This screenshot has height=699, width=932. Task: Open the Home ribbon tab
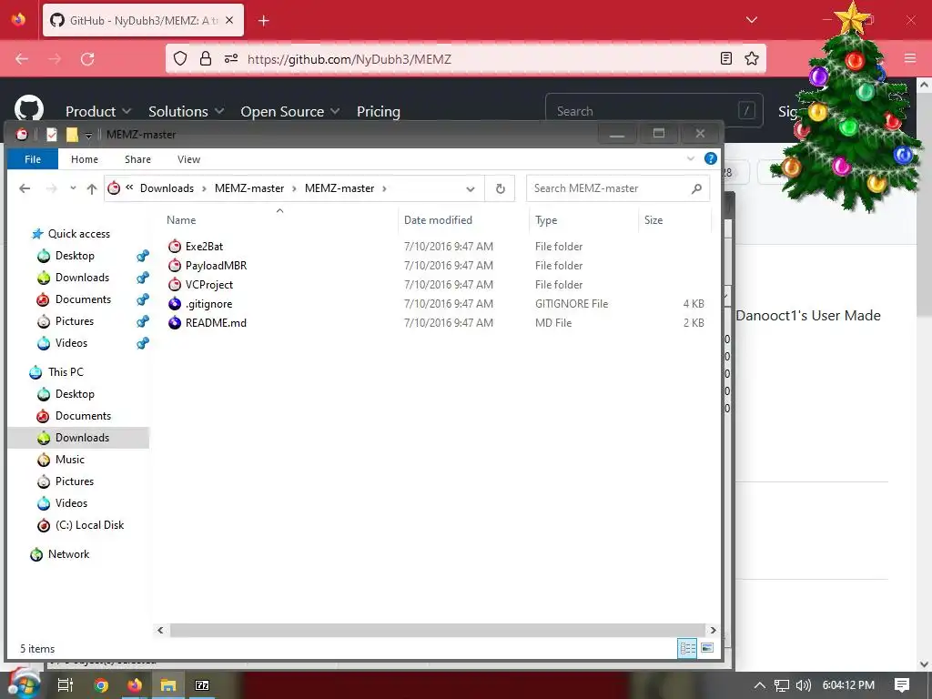85,159
